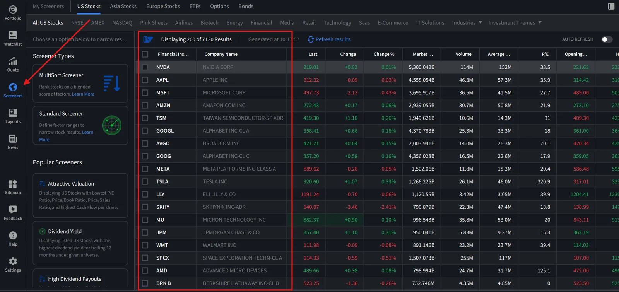Check the TSM row checkbox

click(145, 118)
